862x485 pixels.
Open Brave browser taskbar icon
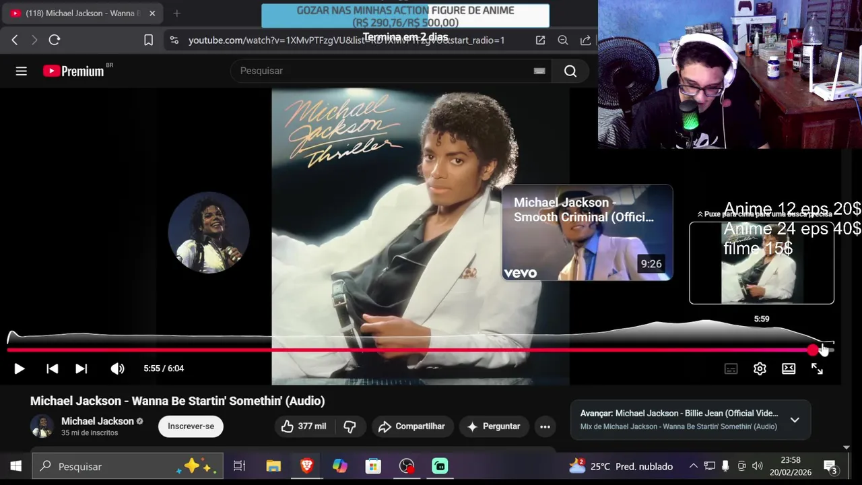[306, 466]
